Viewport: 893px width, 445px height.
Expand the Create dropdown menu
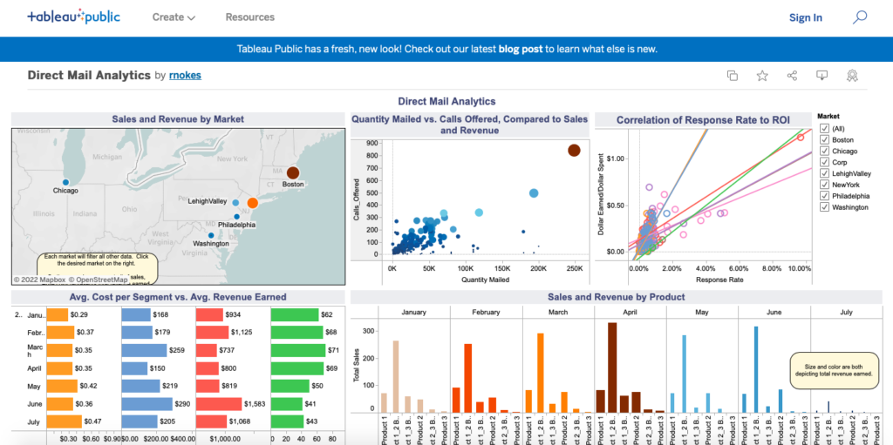(174, 17)
